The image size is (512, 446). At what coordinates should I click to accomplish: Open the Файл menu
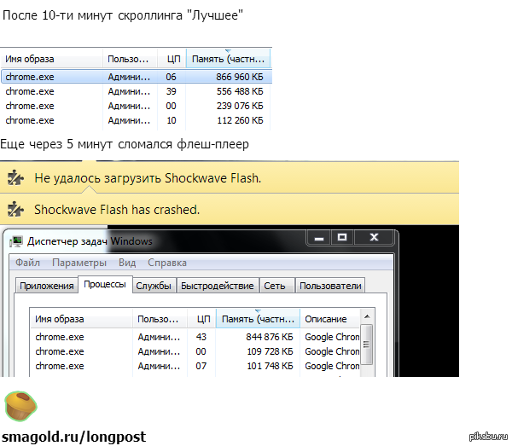pyautogui.click(x=27, y=263)
